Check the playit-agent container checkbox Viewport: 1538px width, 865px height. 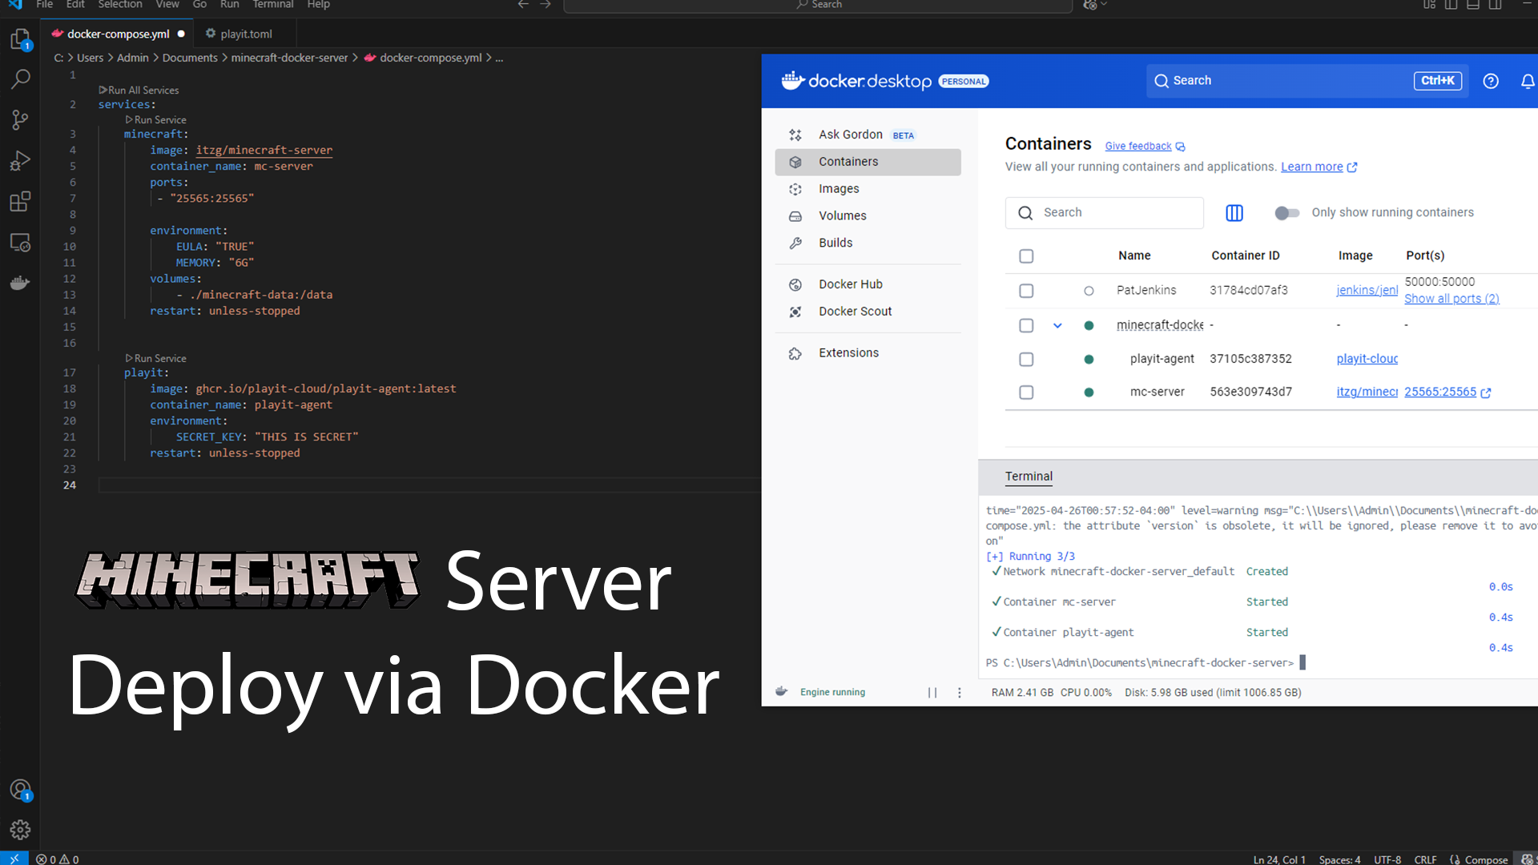[1026, 360]
